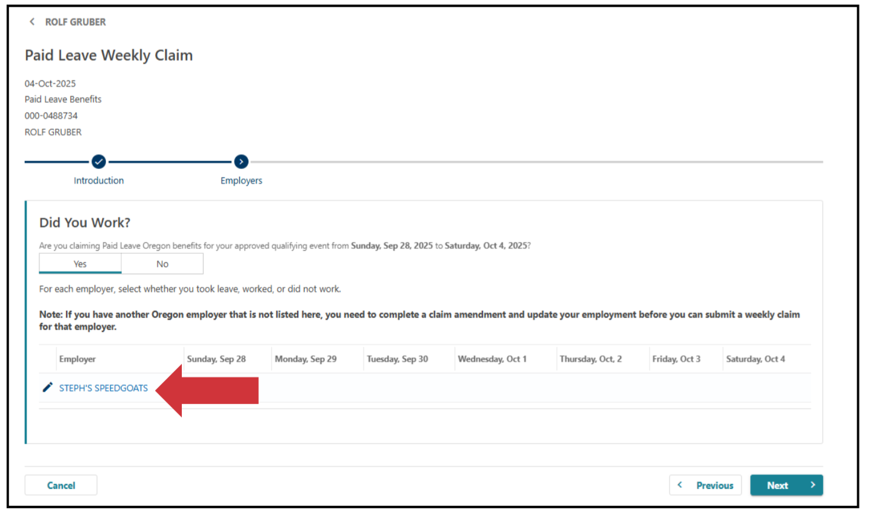Click the checkmark icon on Introduction step
Screen dimensions: 869x515
tap(99, 162)
